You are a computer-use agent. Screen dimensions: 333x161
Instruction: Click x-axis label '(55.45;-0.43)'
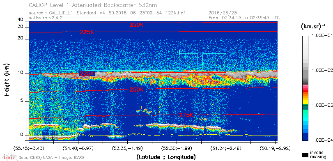click(x=29, y=148)
